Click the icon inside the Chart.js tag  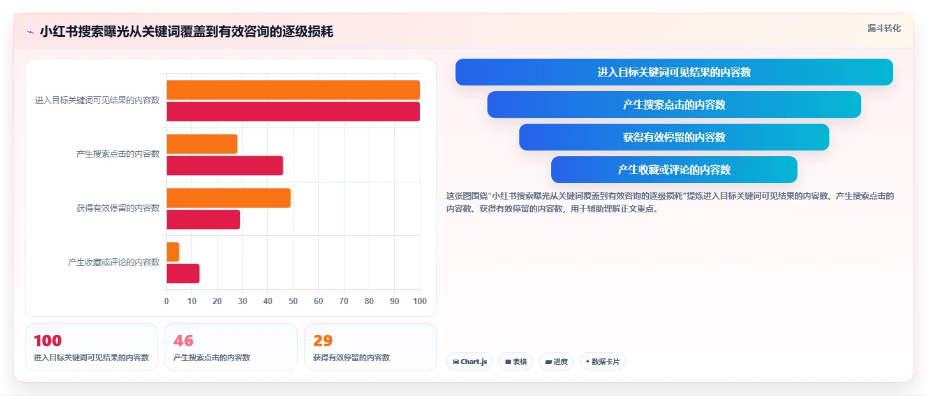456,362
